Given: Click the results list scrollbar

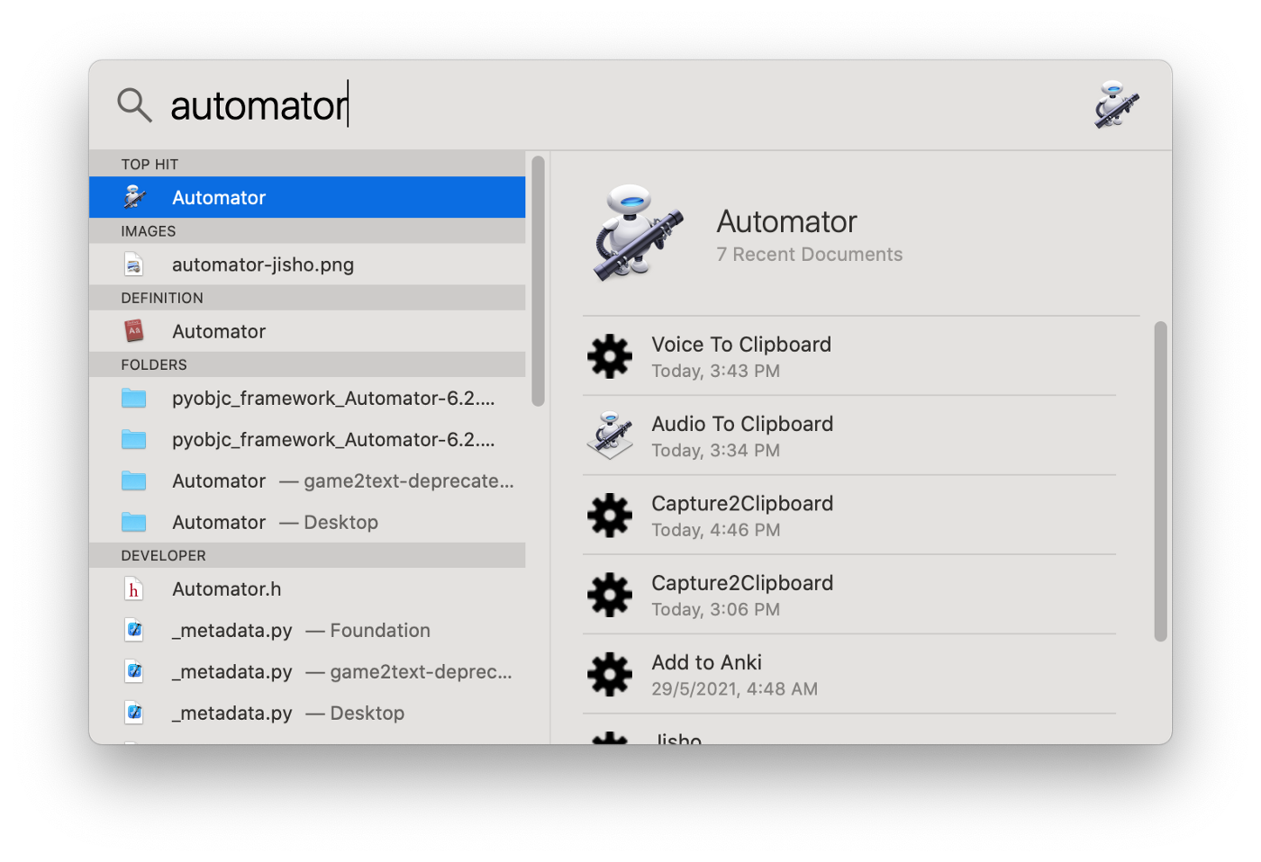Looking at the screenshot, I should coord(538,281).
